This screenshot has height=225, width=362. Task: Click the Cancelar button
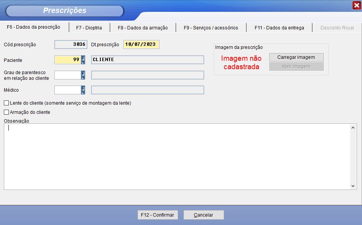point(203,215)
